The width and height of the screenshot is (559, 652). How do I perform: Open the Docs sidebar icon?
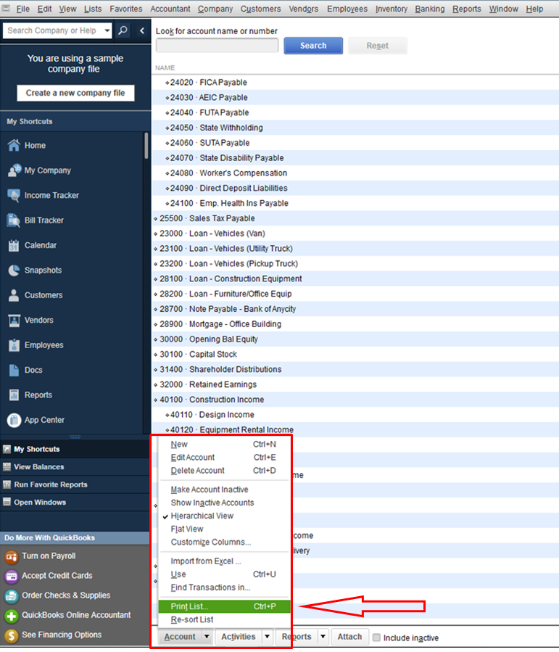[14, 370]
